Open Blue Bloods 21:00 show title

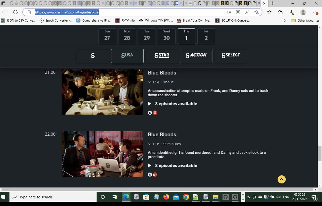click(x=162, y=73)
